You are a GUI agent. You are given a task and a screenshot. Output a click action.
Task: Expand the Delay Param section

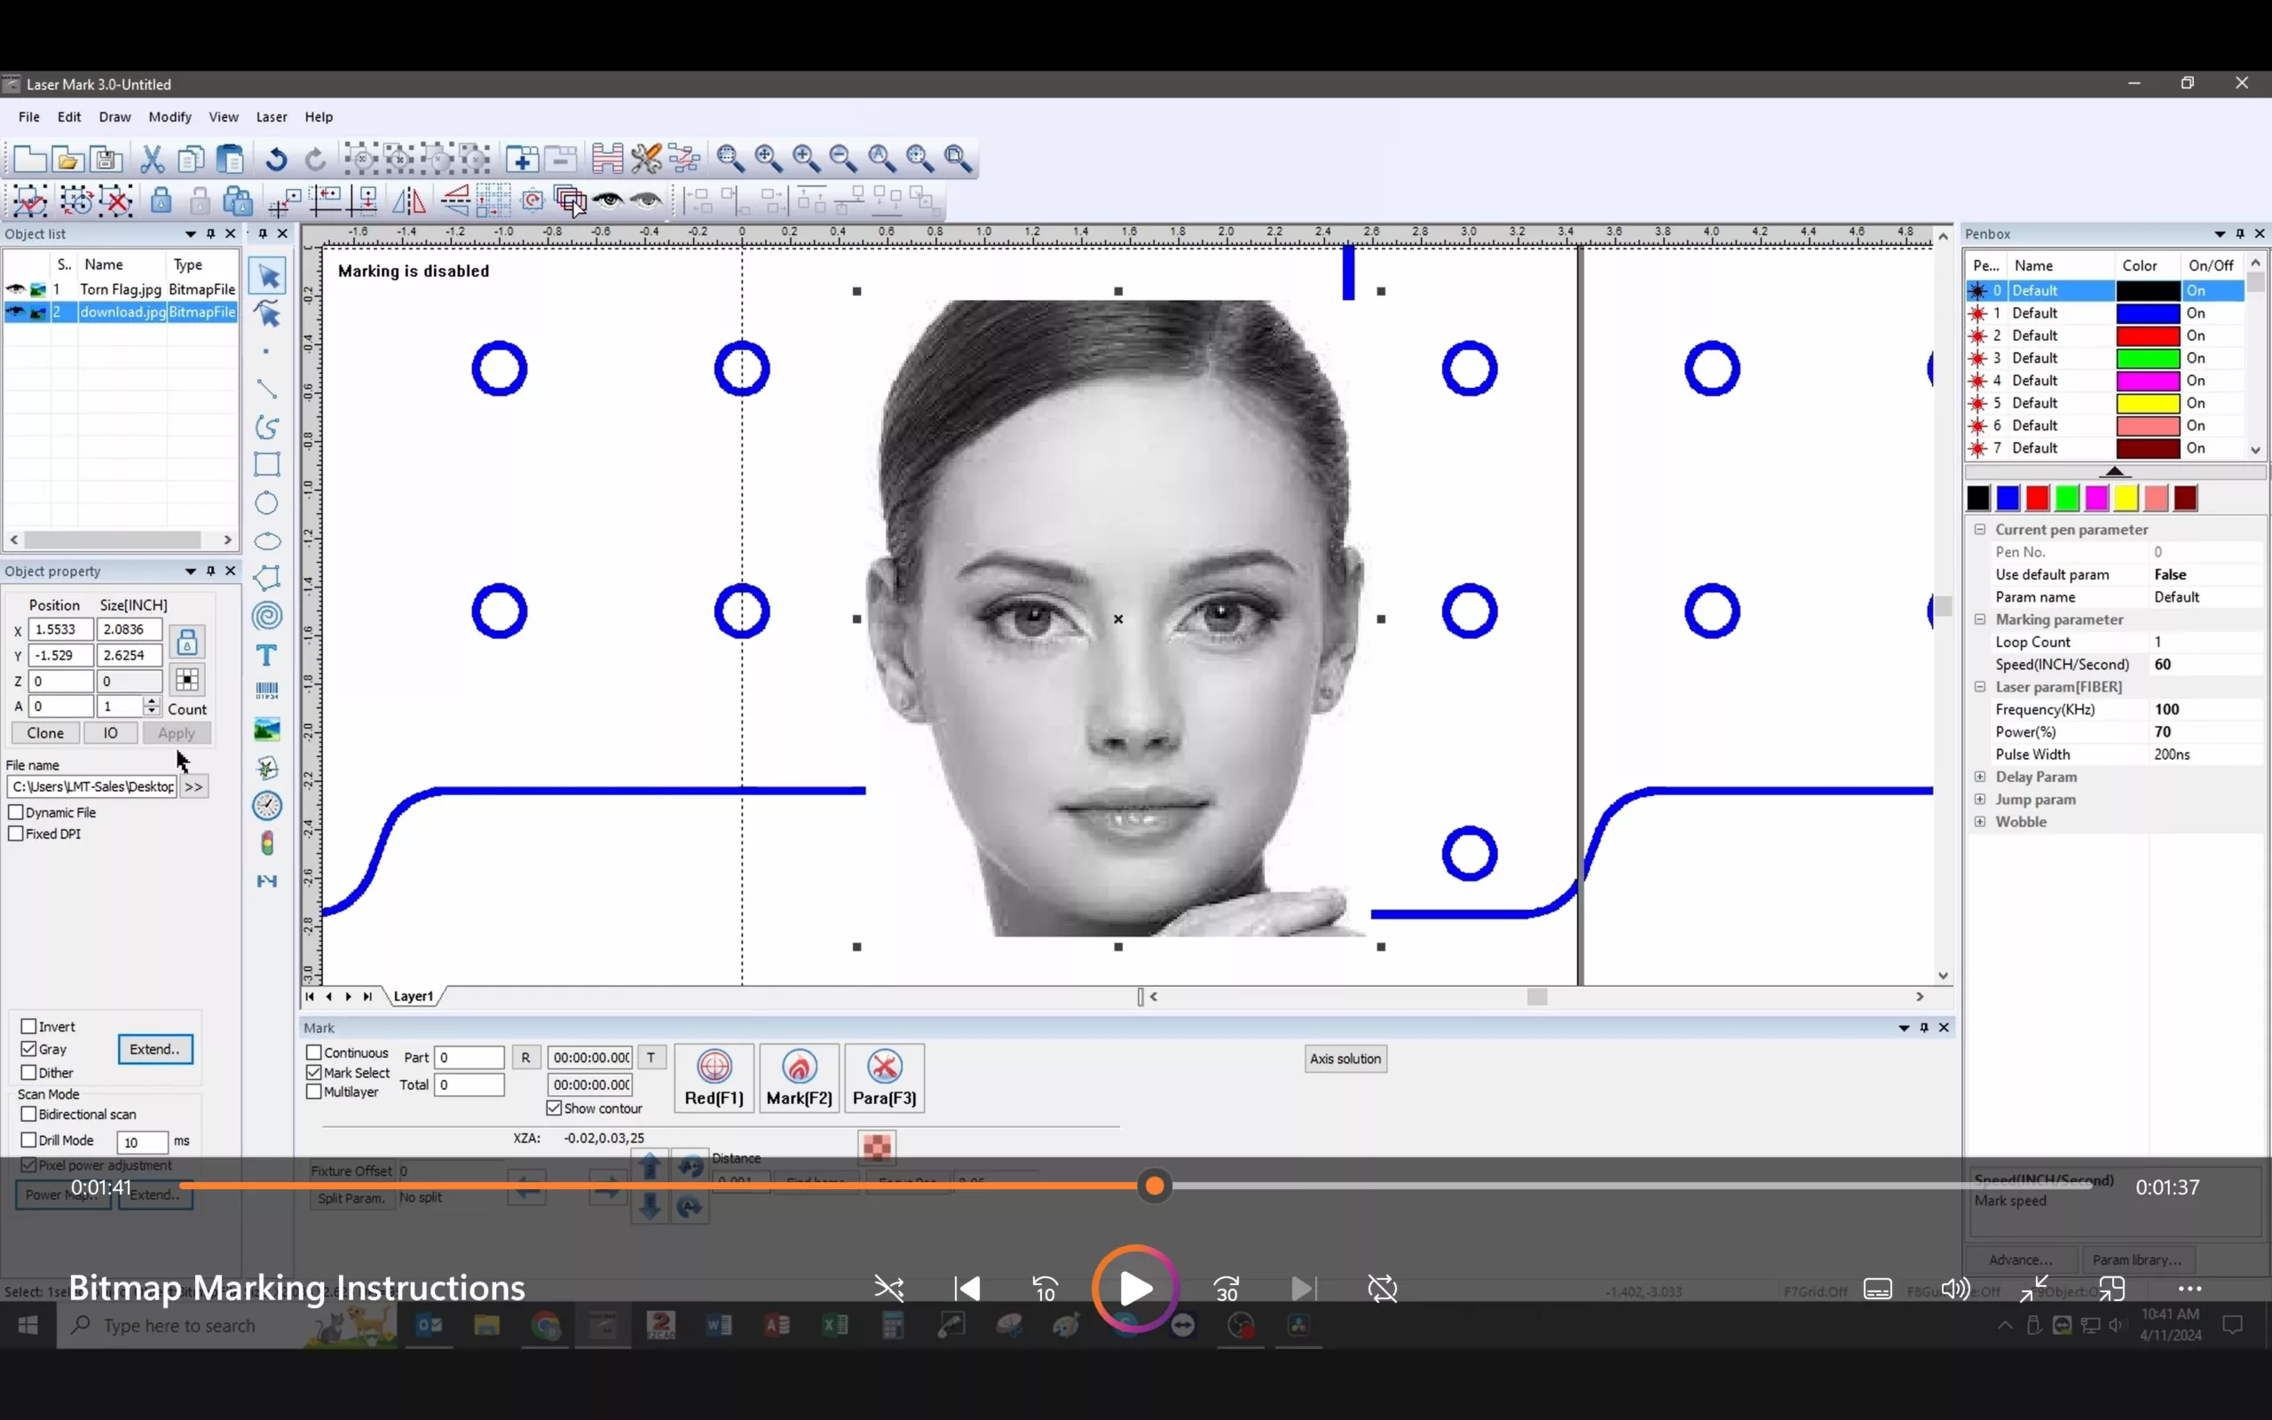pos(1980,777)
